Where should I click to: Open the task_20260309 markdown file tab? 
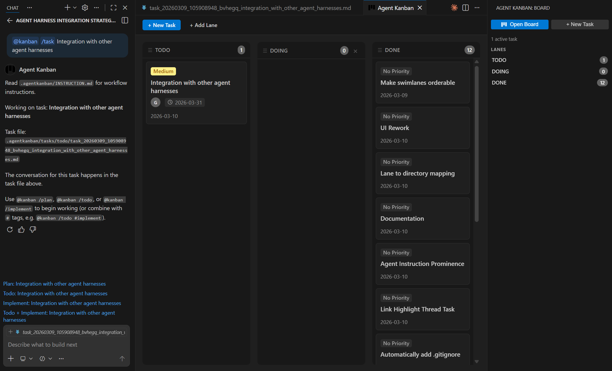click(x=249, y=8)
